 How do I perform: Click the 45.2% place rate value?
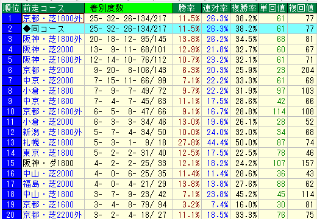(x=246, y=194)
